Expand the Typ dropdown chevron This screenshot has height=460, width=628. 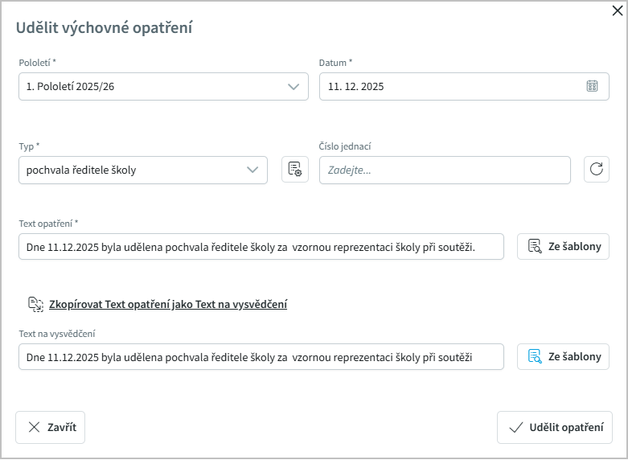(x=252, y=170)
